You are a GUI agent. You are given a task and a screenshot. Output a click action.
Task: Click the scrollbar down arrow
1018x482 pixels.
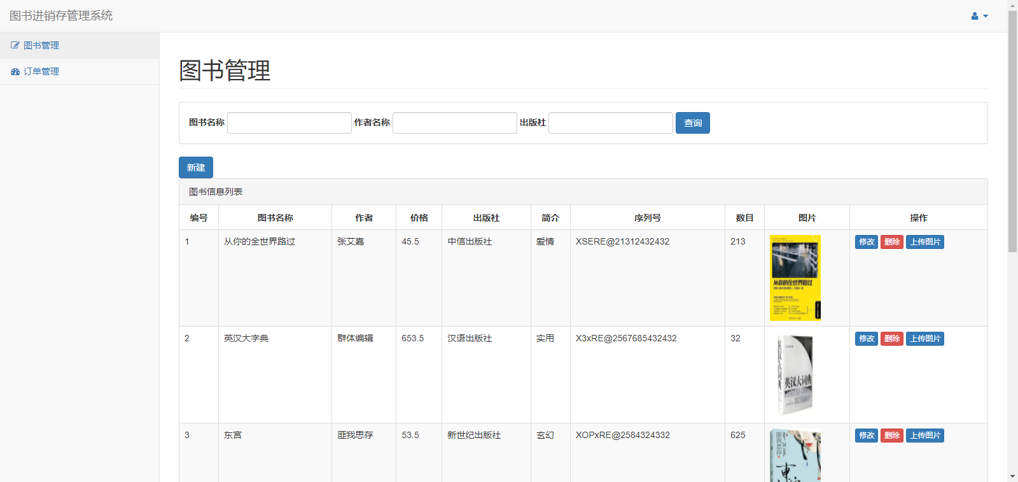pos(1012,476)
